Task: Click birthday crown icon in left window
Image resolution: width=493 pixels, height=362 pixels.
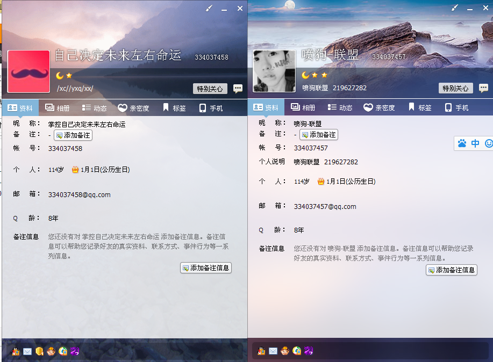Action: (x=75, y=170)
